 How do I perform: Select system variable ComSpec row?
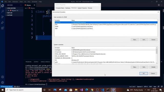click(x=105, y=50)
